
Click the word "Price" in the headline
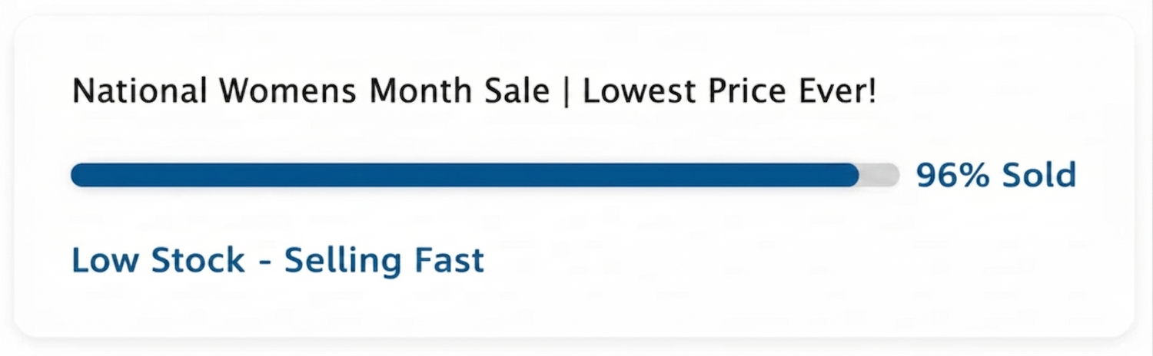[x=742, y=93]
